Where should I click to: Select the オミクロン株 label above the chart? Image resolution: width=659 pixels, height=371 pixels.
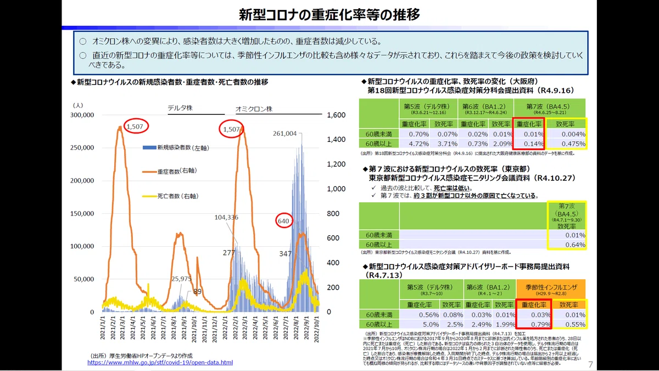point(254,109)
